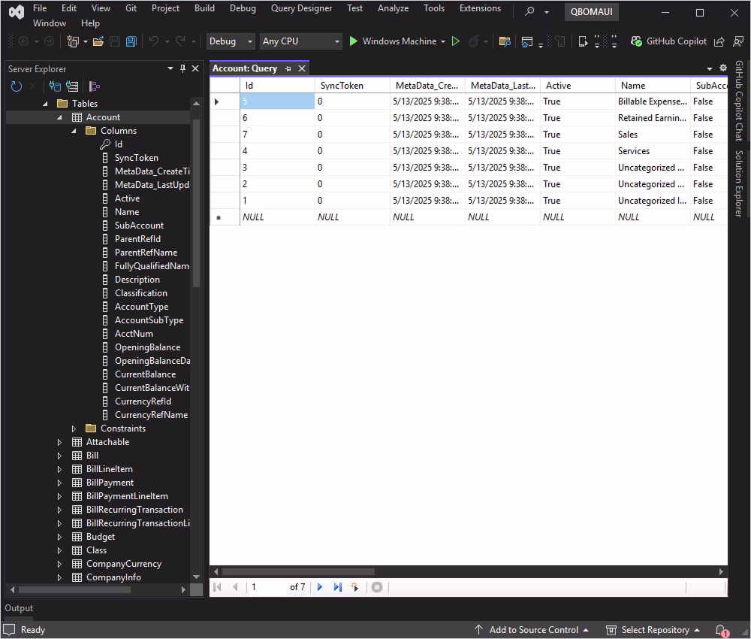Collapse the Columns folder node
Screen dimensions: 751x639
pos(74,131)
